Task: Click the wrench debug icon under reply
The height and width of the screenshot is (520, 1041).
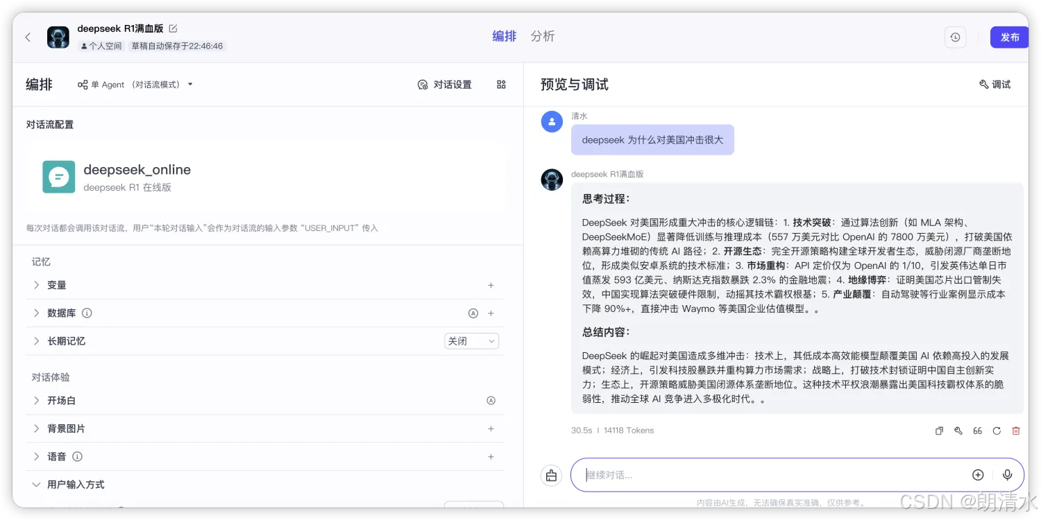Action: pos(958,431)
